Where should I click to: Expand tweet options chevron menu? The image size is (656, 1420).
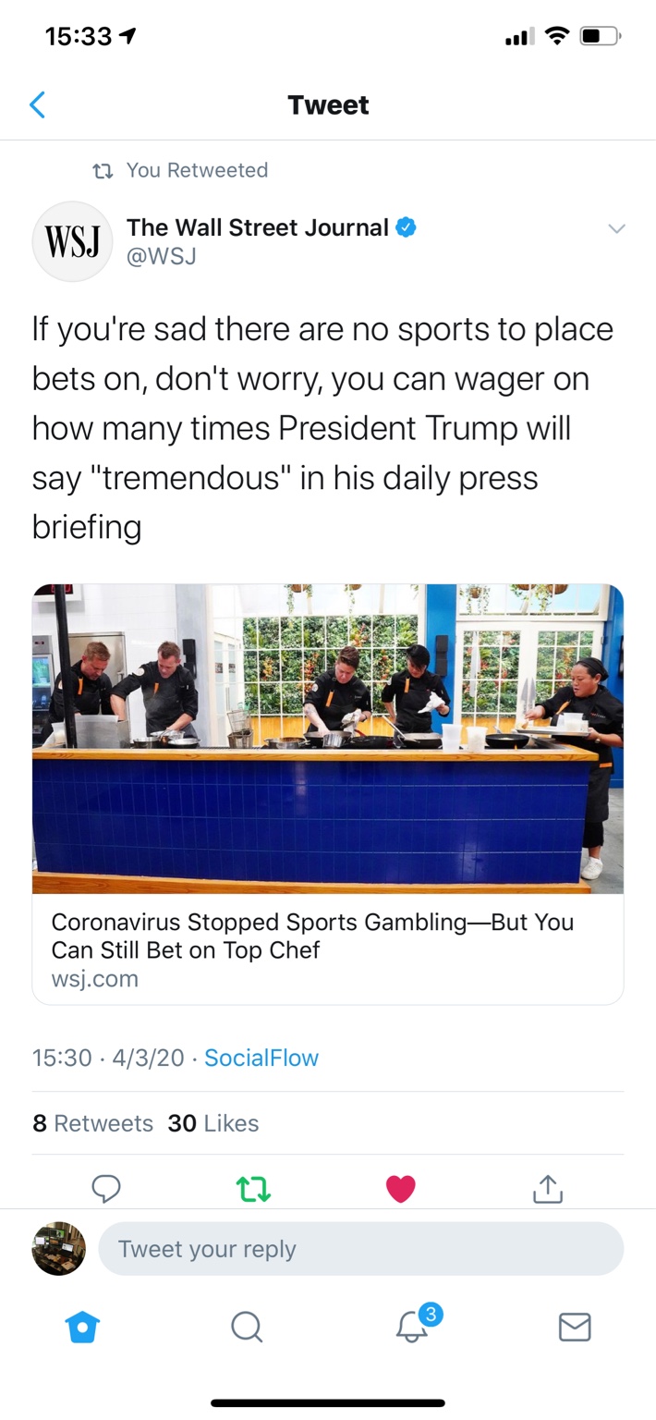click(616, 228)
